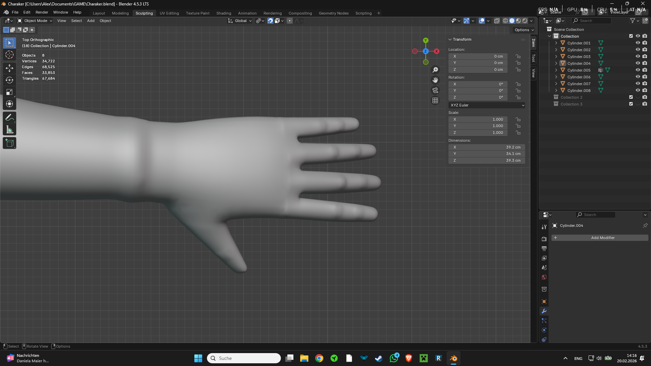Open the Object properties tab
The width and height of the screenshot is (651, 366).
coord(544,302)
